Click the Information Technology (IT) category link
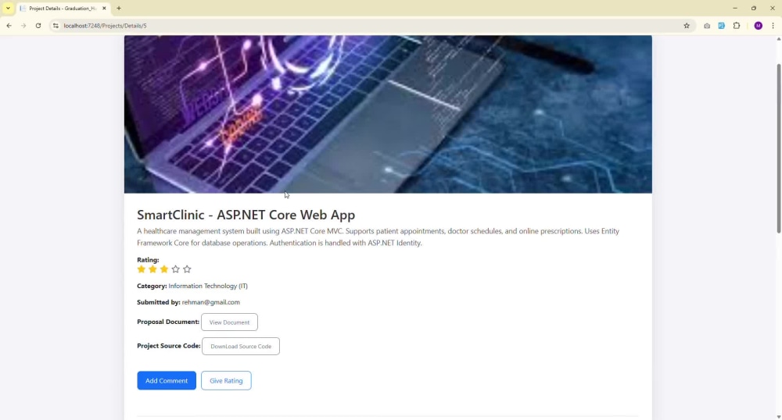This screenshot has height=420, width=782. [x=208, y=287]
